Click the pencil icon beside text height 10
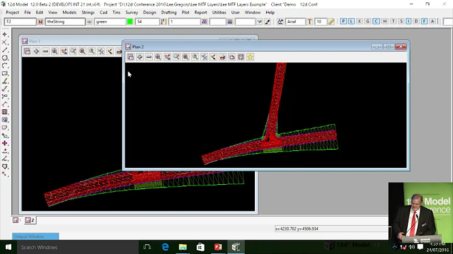 point(332,21)
